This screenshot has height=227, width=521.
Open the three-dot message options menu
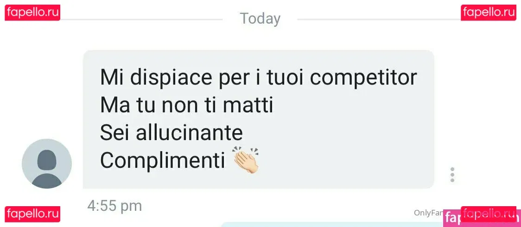452,175
